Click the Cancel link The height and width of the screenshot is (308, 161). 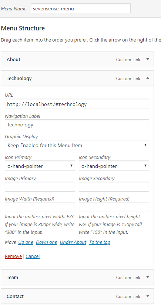[x=33, y=256]
